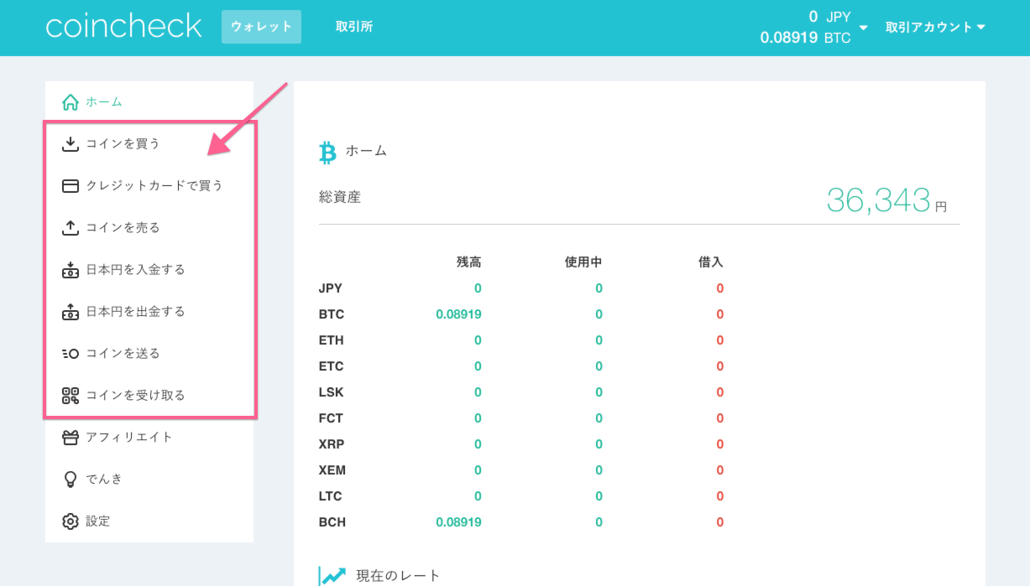Screen dimensions: 1030x586
Task: Open the ウォレット tab
Action: [x=261, y=27]
